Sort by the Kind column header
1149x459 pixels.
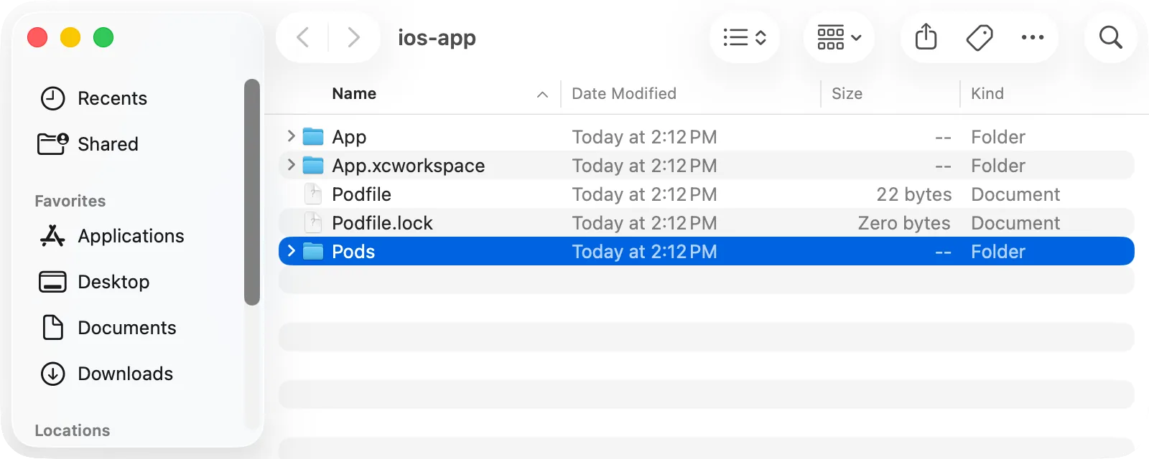pos(987,94)
